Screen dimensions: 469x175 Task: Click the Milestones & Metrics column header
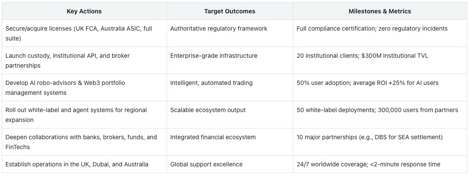tap(380, 11)
